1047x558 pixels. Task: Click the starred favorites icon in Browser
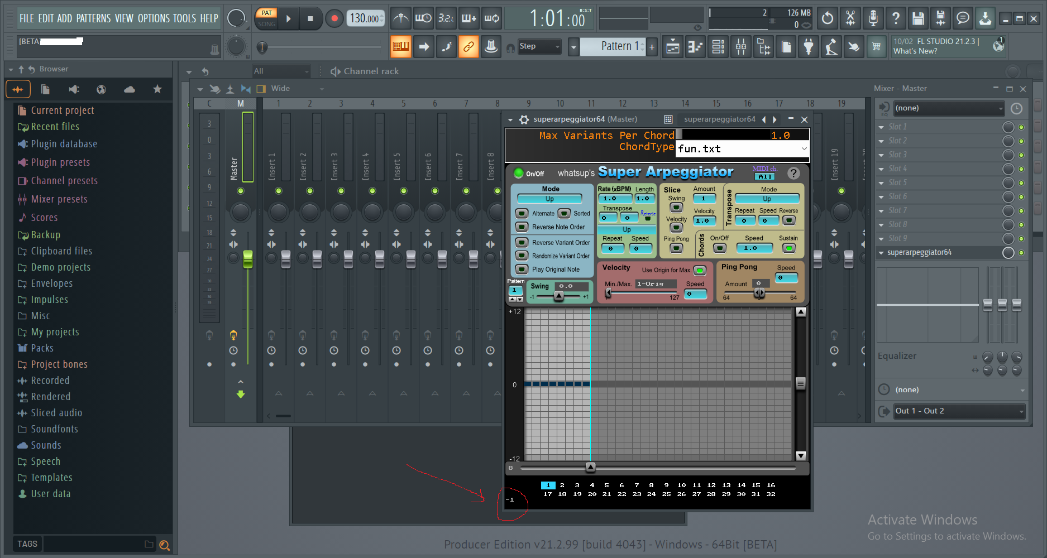pyautogui.click(x=157, y=89)
